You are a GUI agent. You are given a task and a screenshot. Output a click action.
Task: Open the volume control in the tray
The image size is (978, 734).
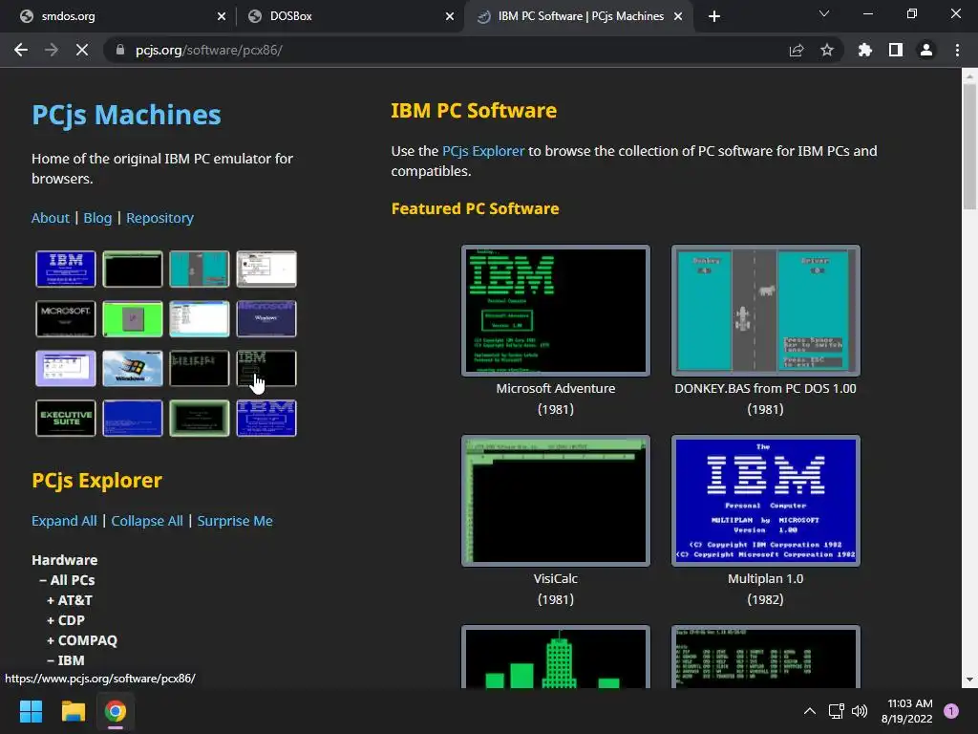point(860,711)
